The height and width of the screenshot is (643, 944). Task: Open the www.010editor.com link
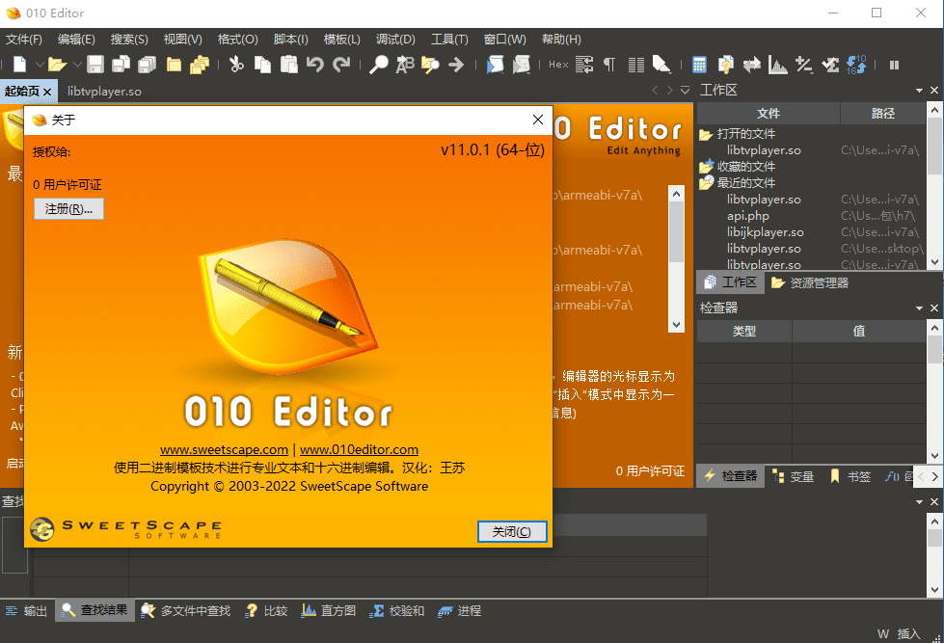pyautogui.click(x=359, y=448)
